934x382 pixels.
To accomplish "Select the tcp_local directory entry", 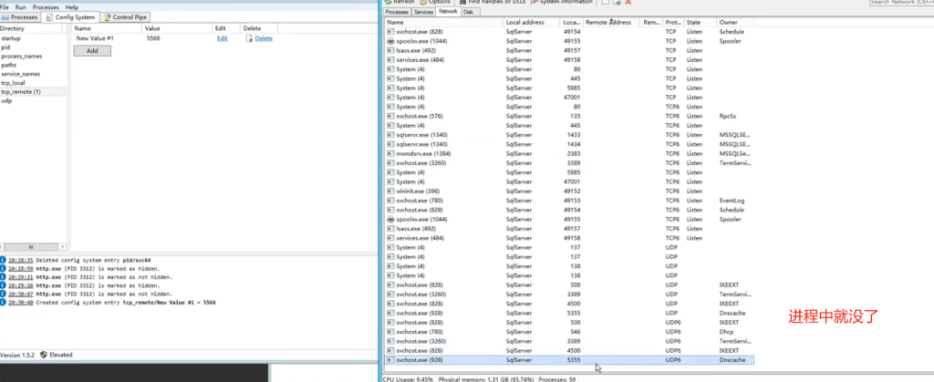I will tap(34, 83).
